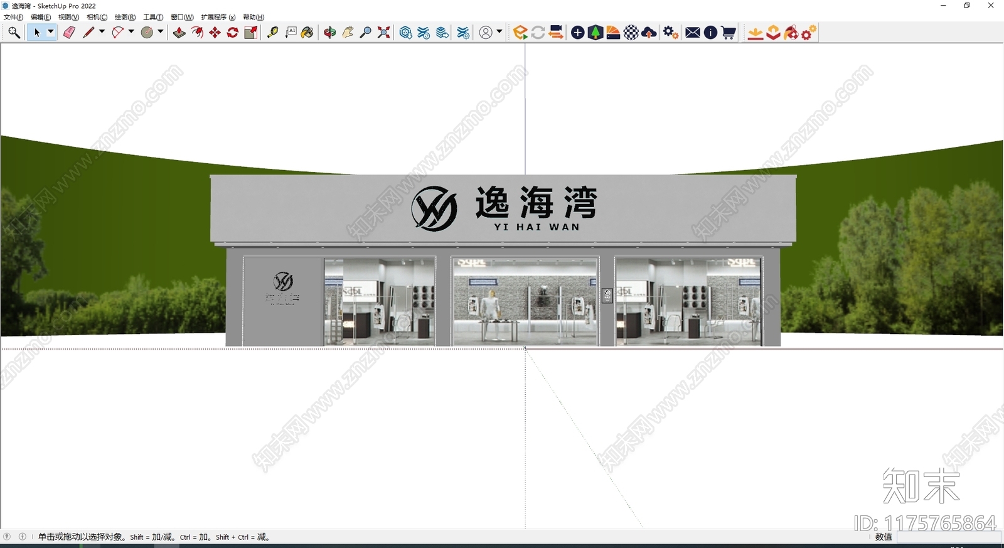The height and width of the screenshot is (548, 1004).
Task: Open the 视图(V) menu
Action: pos(68,17)
